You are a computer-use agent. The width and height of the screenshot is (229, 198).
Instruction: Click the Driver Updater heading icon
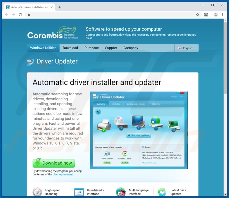pos(30,62)
